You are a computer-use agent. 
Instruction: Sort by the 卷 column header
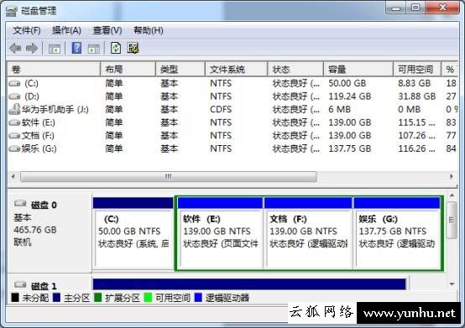pyautogui.click(x=54, y=70)
